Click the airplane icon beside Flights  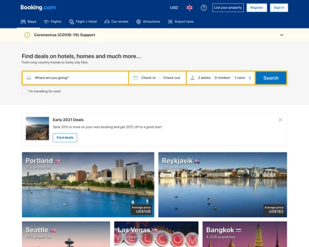[46, 22]
